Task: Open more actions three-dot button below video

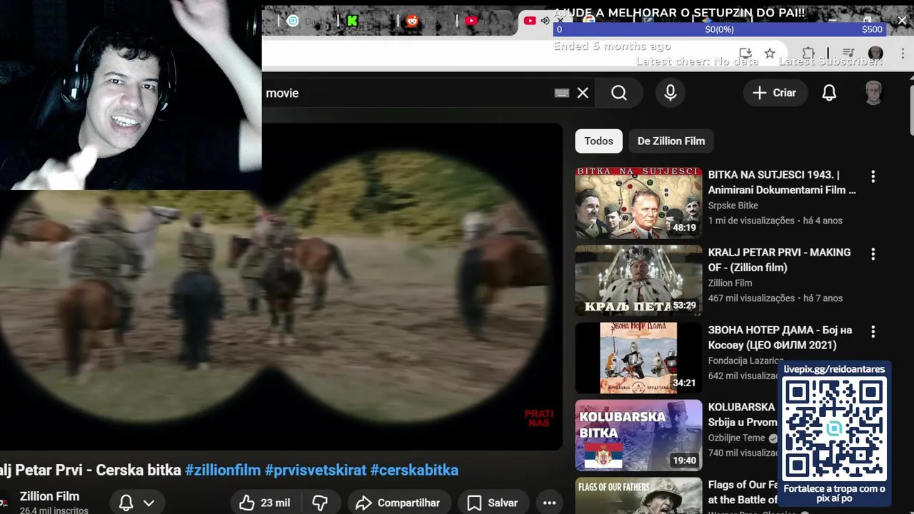Action: [549, 503]
